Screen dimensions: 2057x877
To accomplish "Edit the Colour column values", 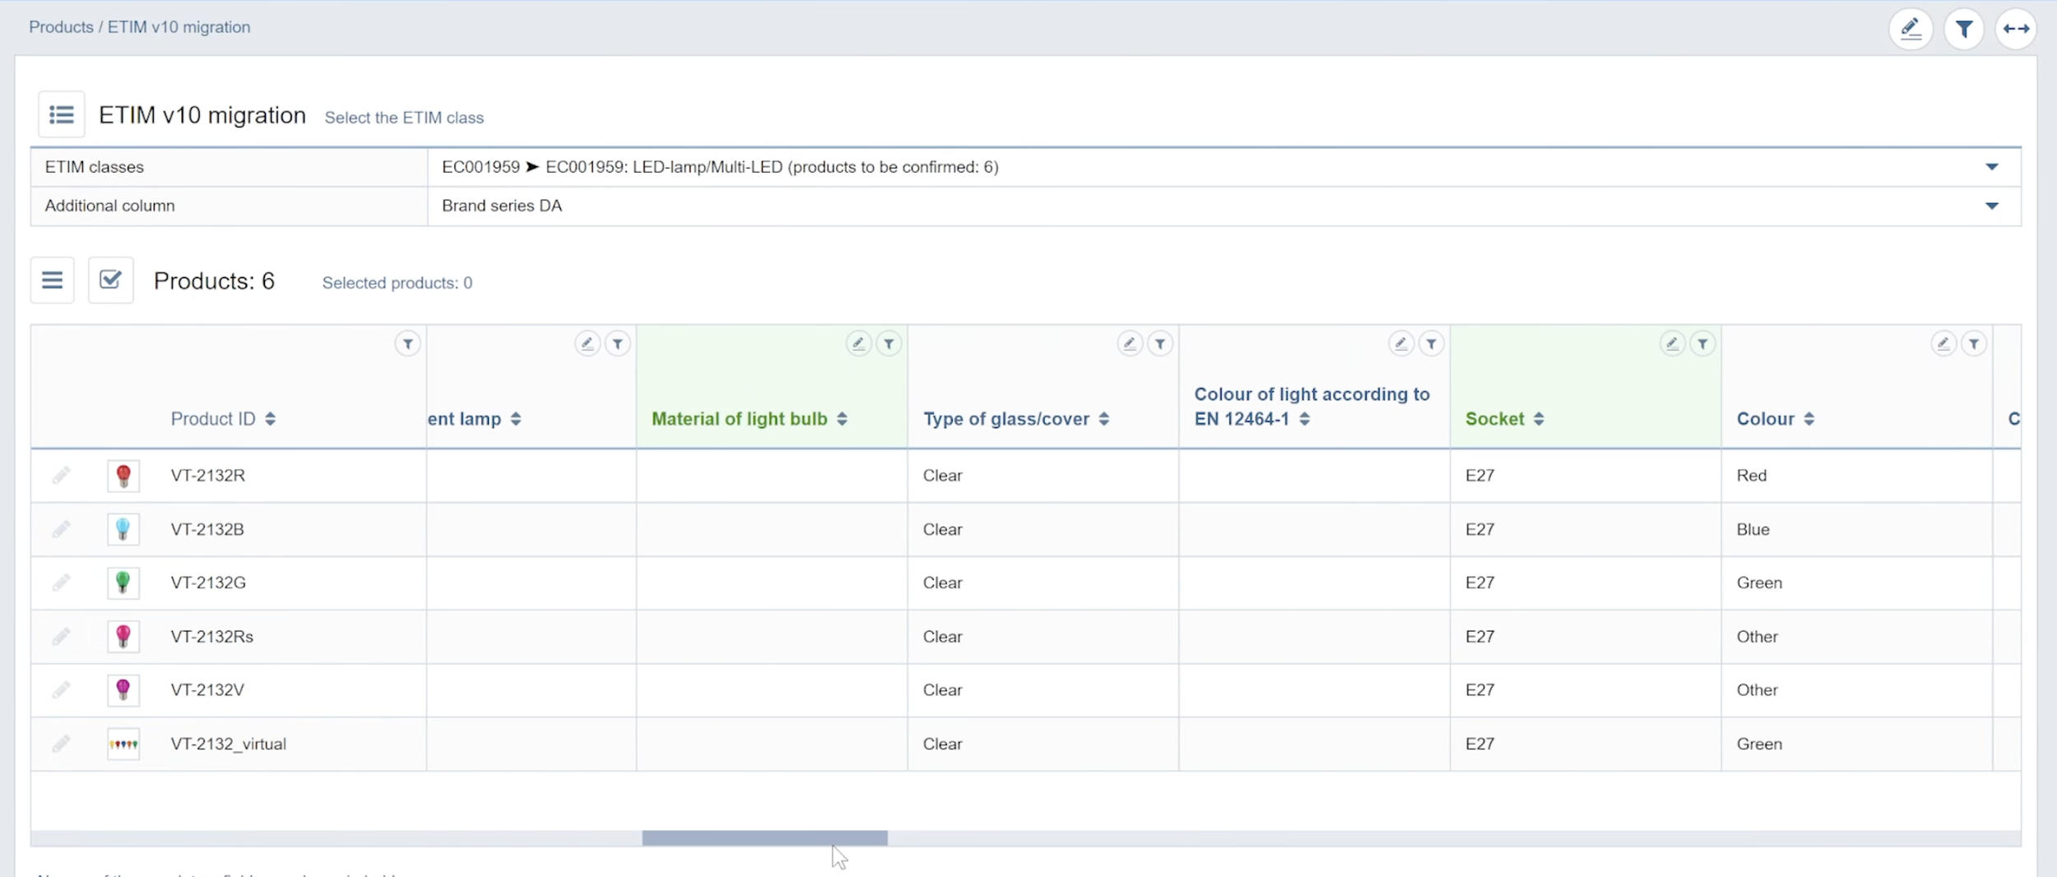I will click(x=1943, y=344).
